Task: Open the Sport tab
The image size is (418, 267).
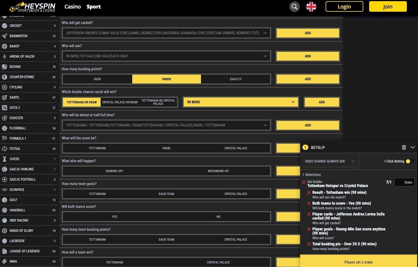Action: tap(94, 6)
